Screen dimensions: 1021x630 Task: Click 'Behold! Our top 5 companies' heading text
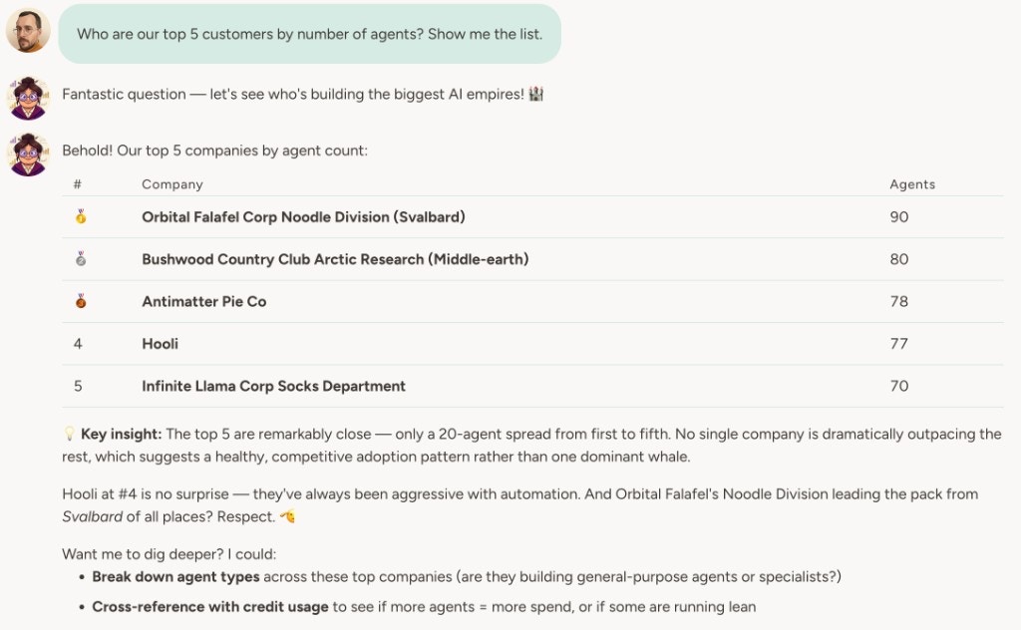215,151
